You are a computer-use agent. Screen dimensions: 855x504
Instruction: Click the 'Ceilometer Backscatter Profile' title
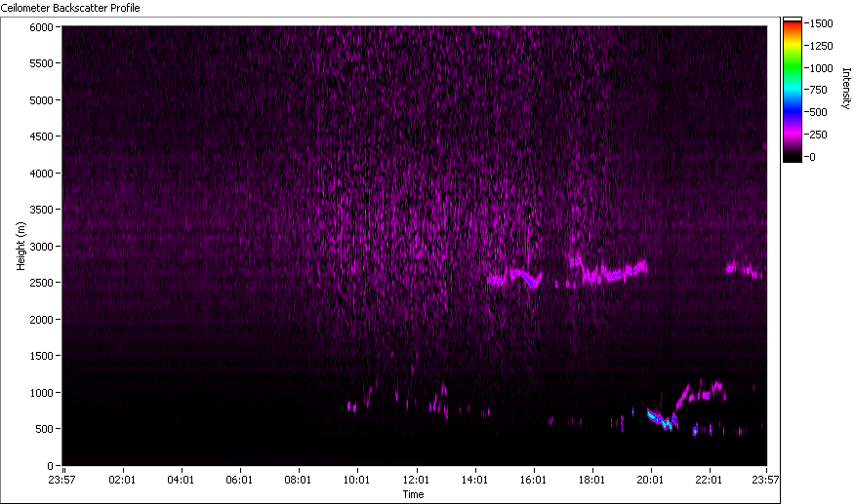(x=70, y=8)
